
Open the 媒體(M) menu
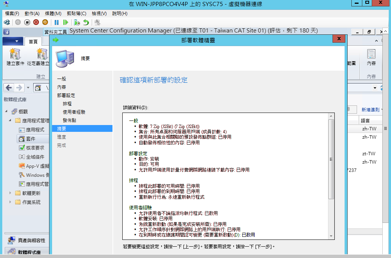pyautogui.click(x=53, y=14)
